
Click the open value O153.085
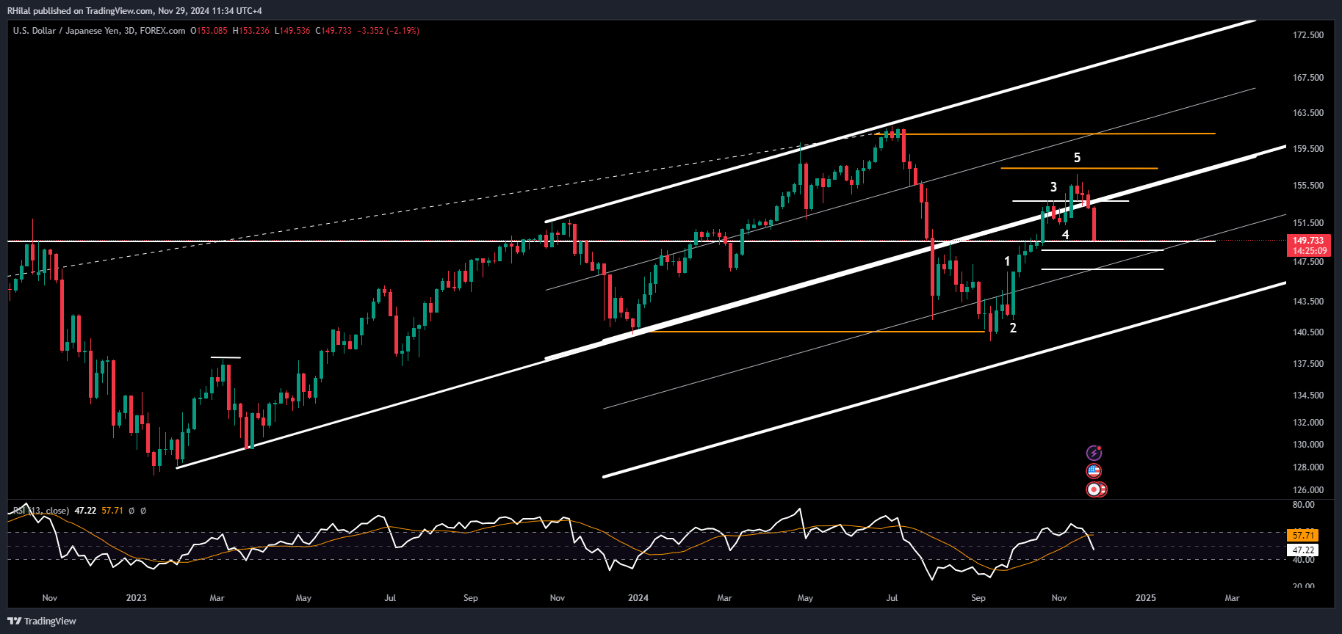209,31
